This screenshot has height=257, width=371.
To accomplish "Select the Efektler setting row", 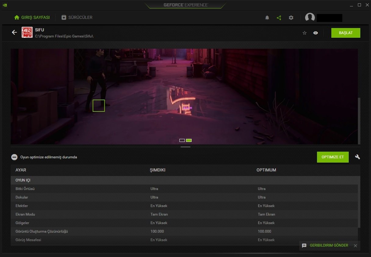I will tap(184, 206).
